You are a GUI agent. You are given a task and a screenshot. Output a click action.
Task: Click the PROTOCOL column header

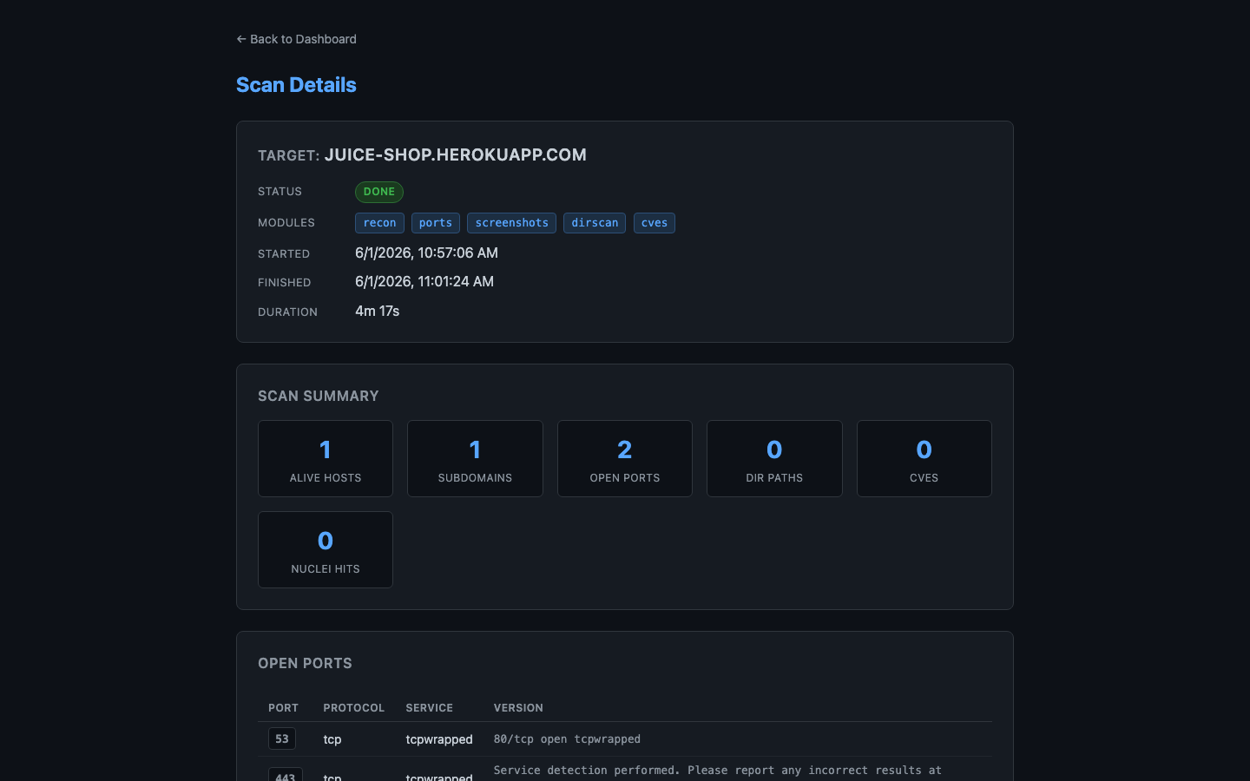click(354, 708)
